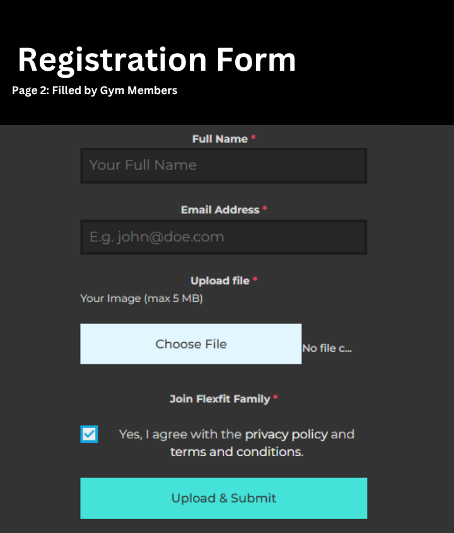Click the red asterisk beside Email Address
The image size is (454, 533).
[x=265, y=209]
